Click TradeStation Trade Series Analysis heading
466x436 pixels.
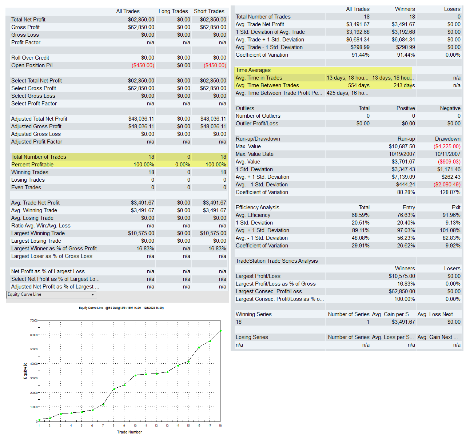277,261
